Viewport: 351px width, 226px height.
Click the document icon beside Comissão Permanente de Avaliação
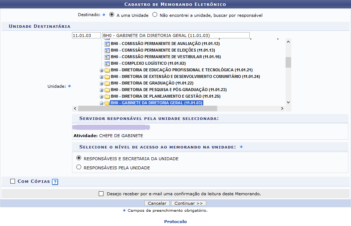pos(107,44)
